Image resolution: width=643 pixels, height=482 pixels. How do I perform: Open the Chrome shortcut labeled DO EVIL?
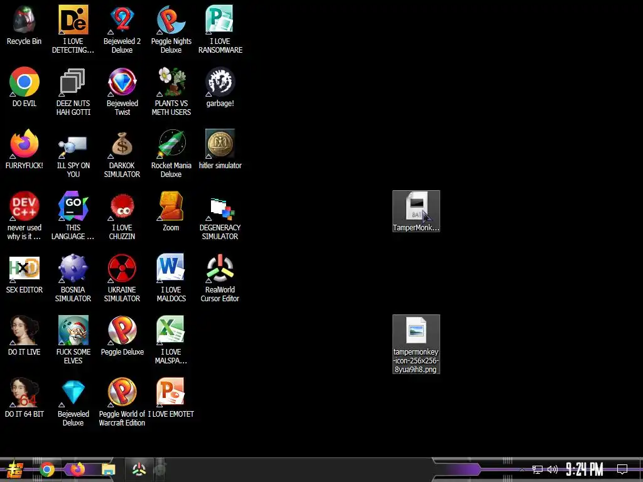pos(24,87)
